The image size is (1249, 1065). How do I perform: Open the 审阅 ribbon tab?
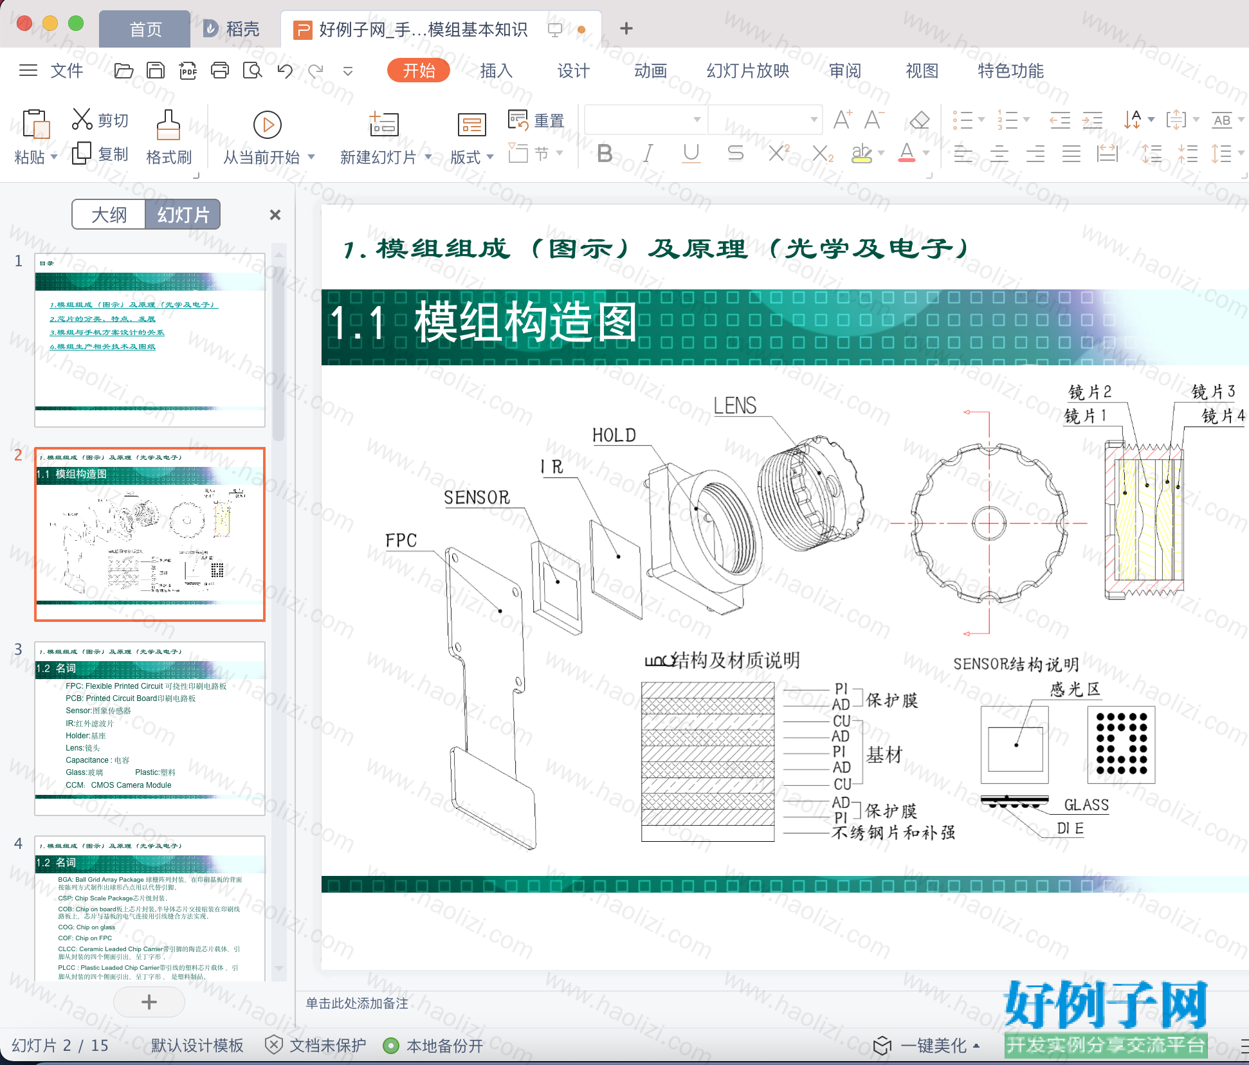pos(844,71)
